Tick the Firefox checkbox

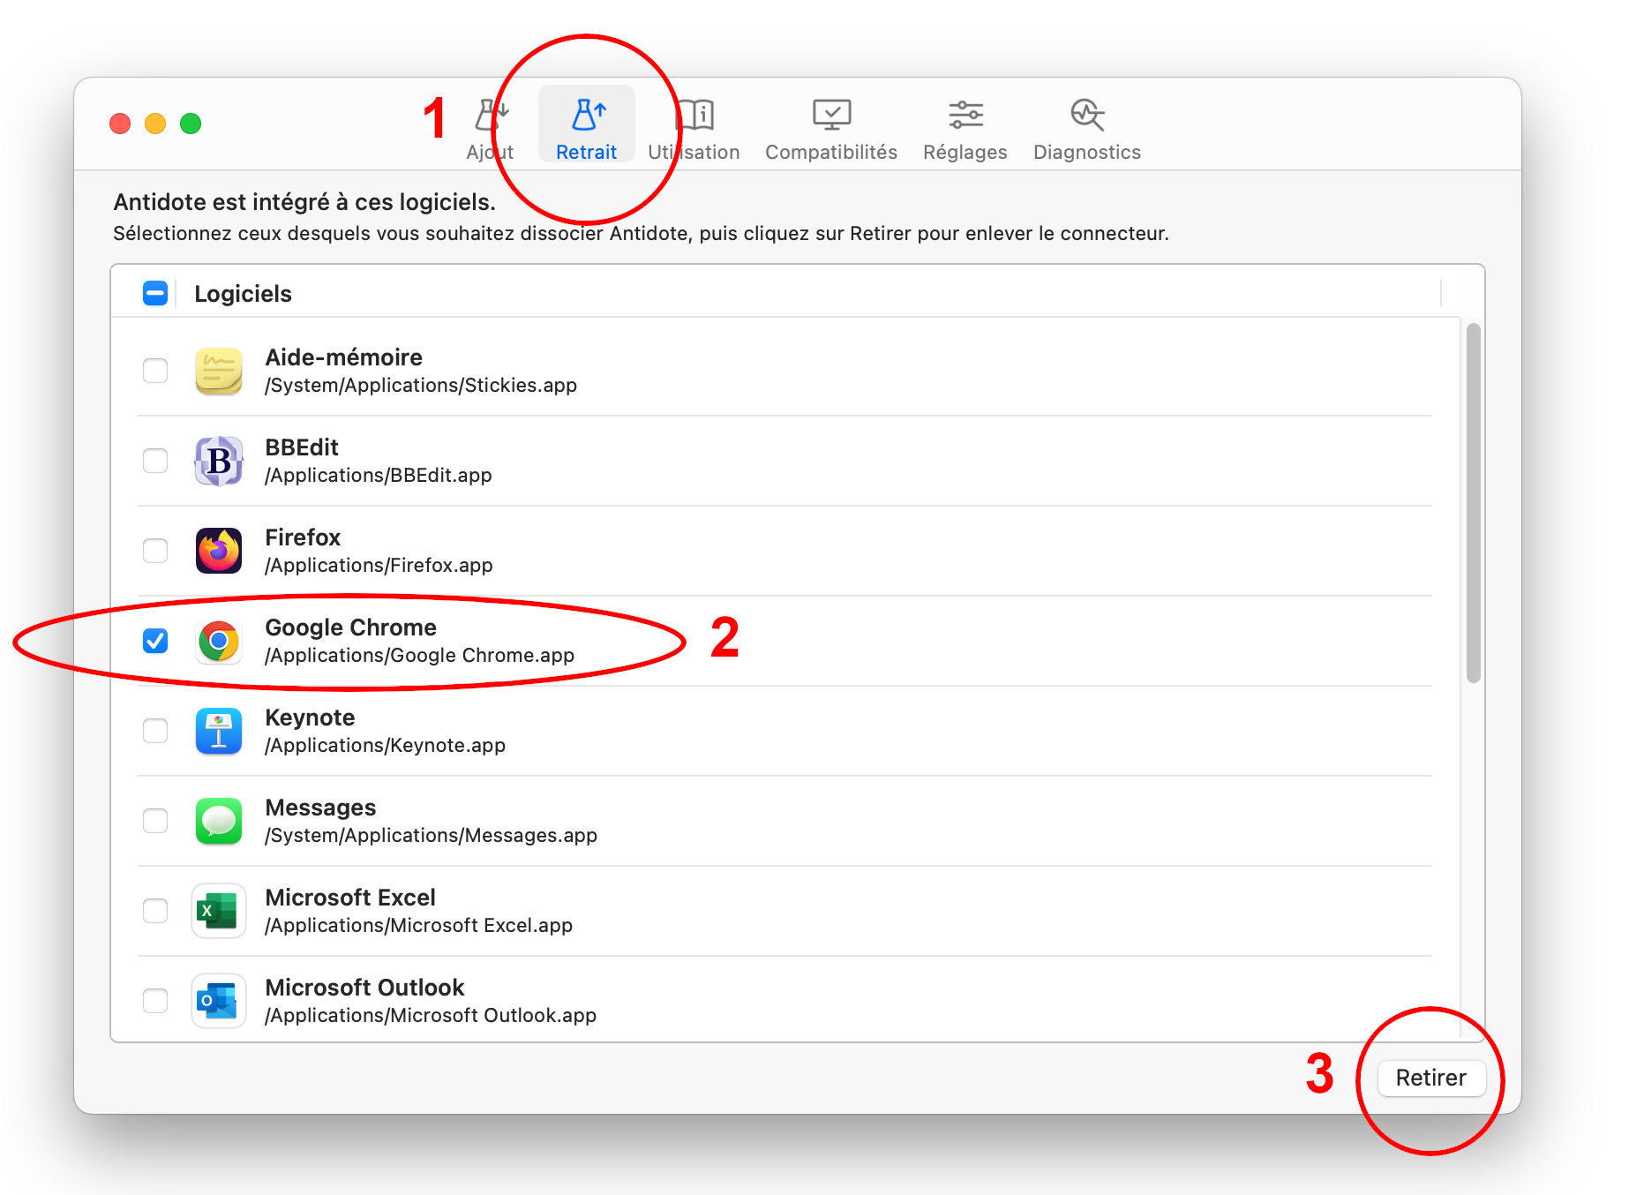coord(155,551)
